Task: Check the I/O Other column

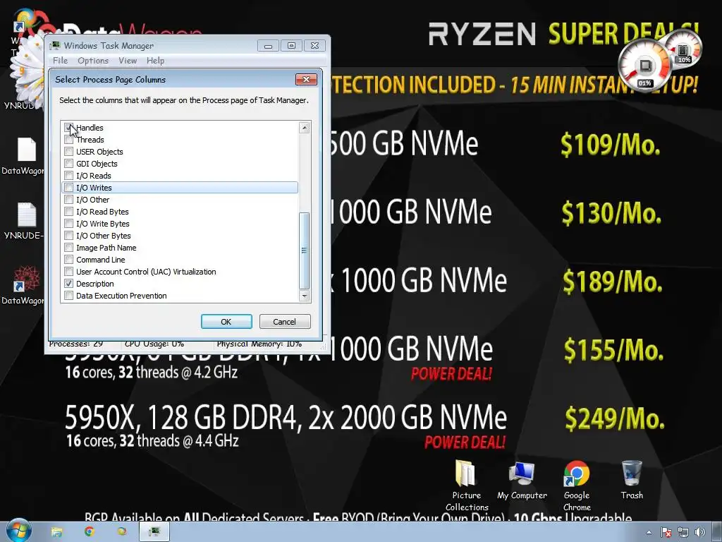Action: (x=68, y=200)
